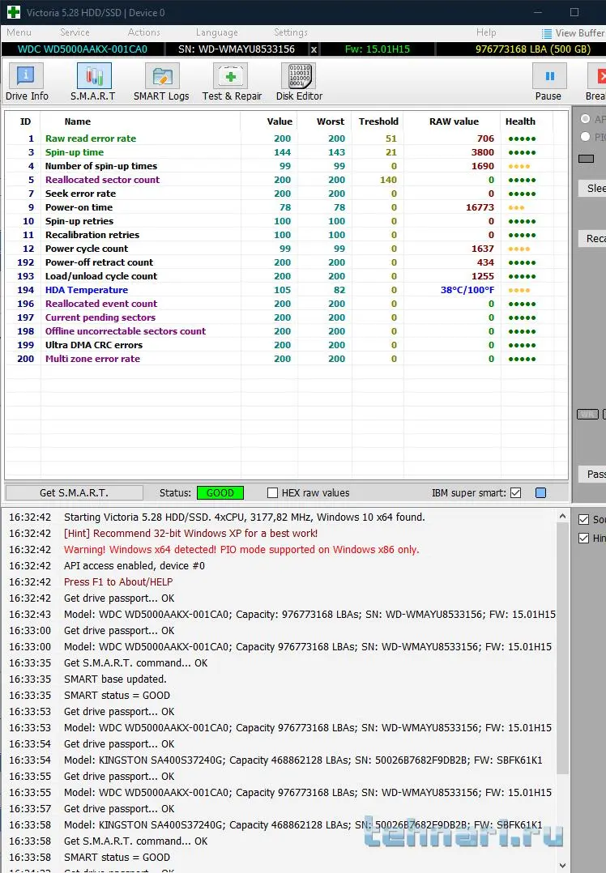The width and height of the screenshot is (606, 873).
Task: Click Get S.M.A.R.T. button
Action: pyautogui.click(x=74, y=492)
